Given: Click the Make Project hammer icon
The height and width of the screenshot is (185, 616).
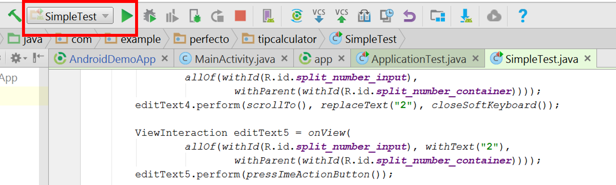Looking at the screenshot, I should coord(14,15).
